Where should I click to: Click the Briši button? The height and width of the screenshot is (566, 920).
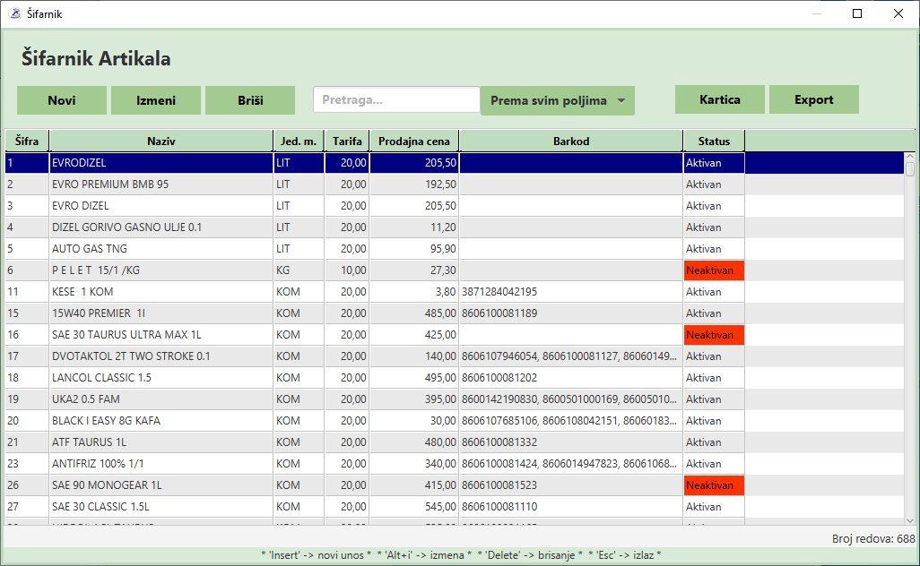pyautogui.click(x=250, y=100)
